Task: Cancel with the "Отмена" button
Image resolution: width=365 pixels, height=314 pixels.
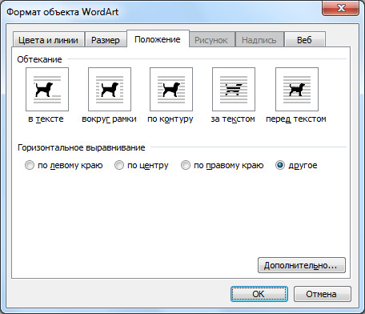Action: [x=322, y=294]
